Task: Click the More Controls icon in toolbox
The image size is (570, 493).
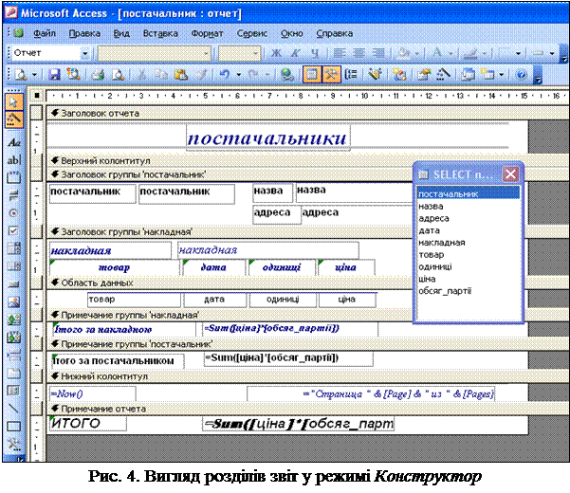Action: (x=14, y=444)
